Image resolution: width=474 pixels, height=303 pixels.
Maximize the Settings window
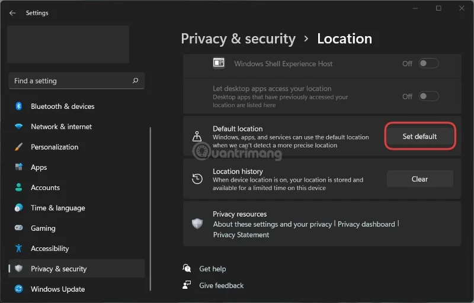438,8
